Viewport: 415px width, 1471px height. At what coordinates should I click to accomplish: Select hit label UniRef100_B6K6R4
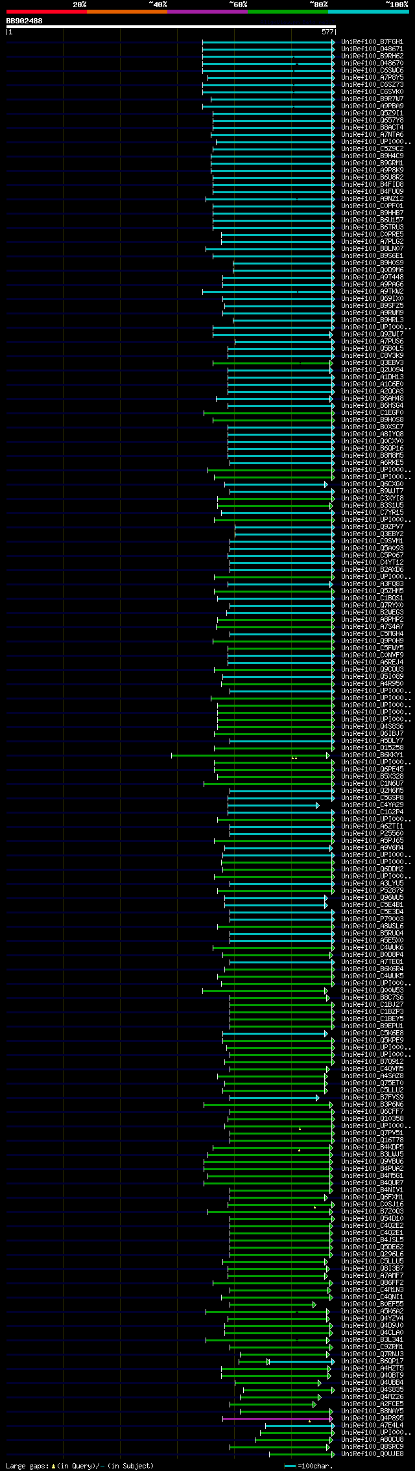click(x=372, y=969)
